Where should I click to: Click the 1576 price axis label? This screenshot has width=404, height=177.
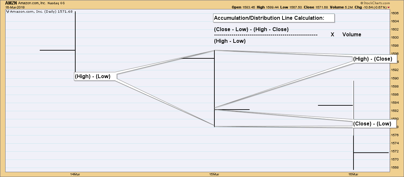[395, 135]
